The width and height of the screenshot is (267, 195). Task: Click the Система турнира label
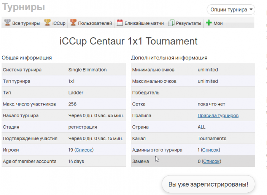tap(22, 70)
